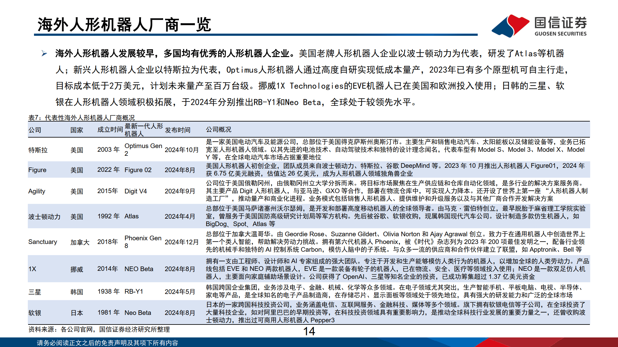The height and width of the screenshot is (347, 618).
Task: Click the 韩国 country cell
Action: [77, 292]
